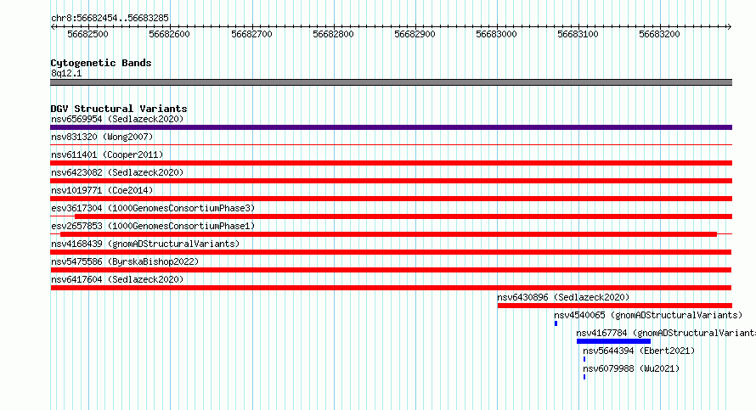Click the gray 8q12.1 cytogenetic band
Image resolution: width=756 pixels, height=410 pixels.
click(391, 82)
